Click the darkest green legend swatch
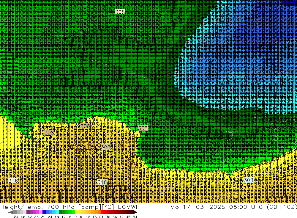 tap(60, 212)
